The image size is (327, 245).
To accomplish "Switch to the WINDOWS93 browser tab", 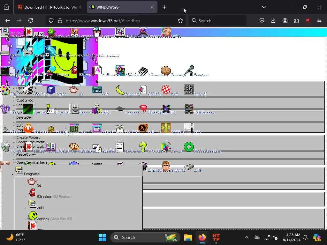I will tap(122, 7).
